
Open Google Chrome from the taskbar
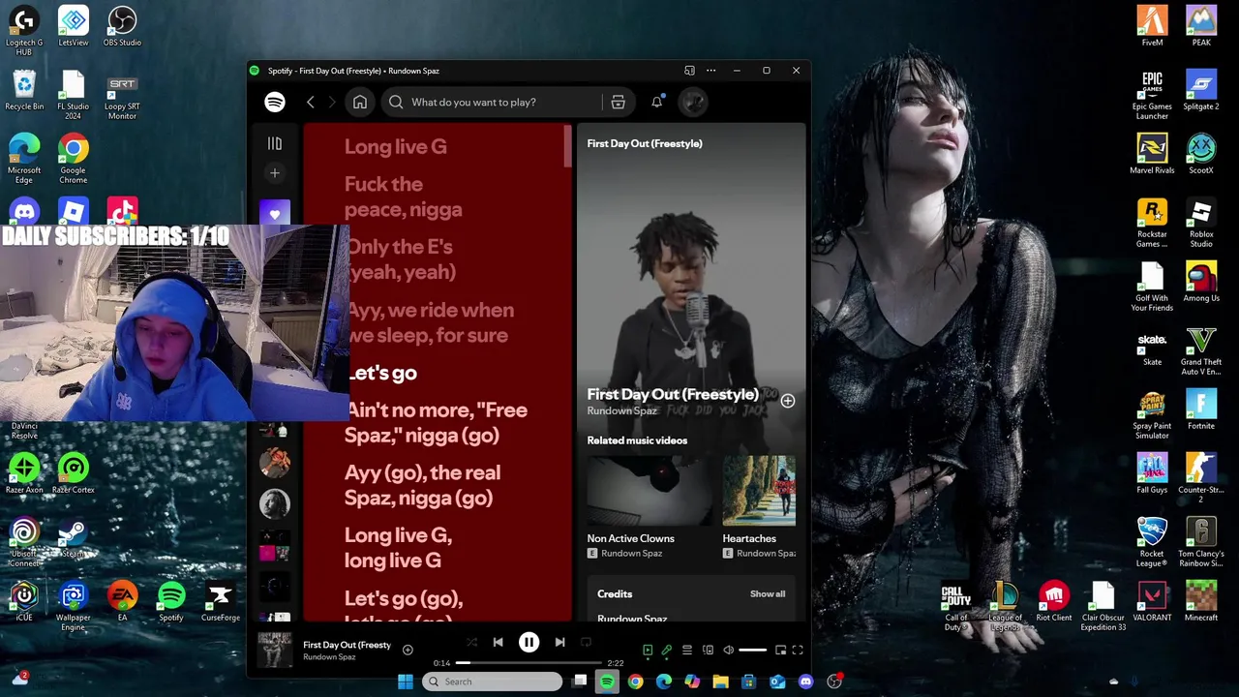tap(635, 682)
